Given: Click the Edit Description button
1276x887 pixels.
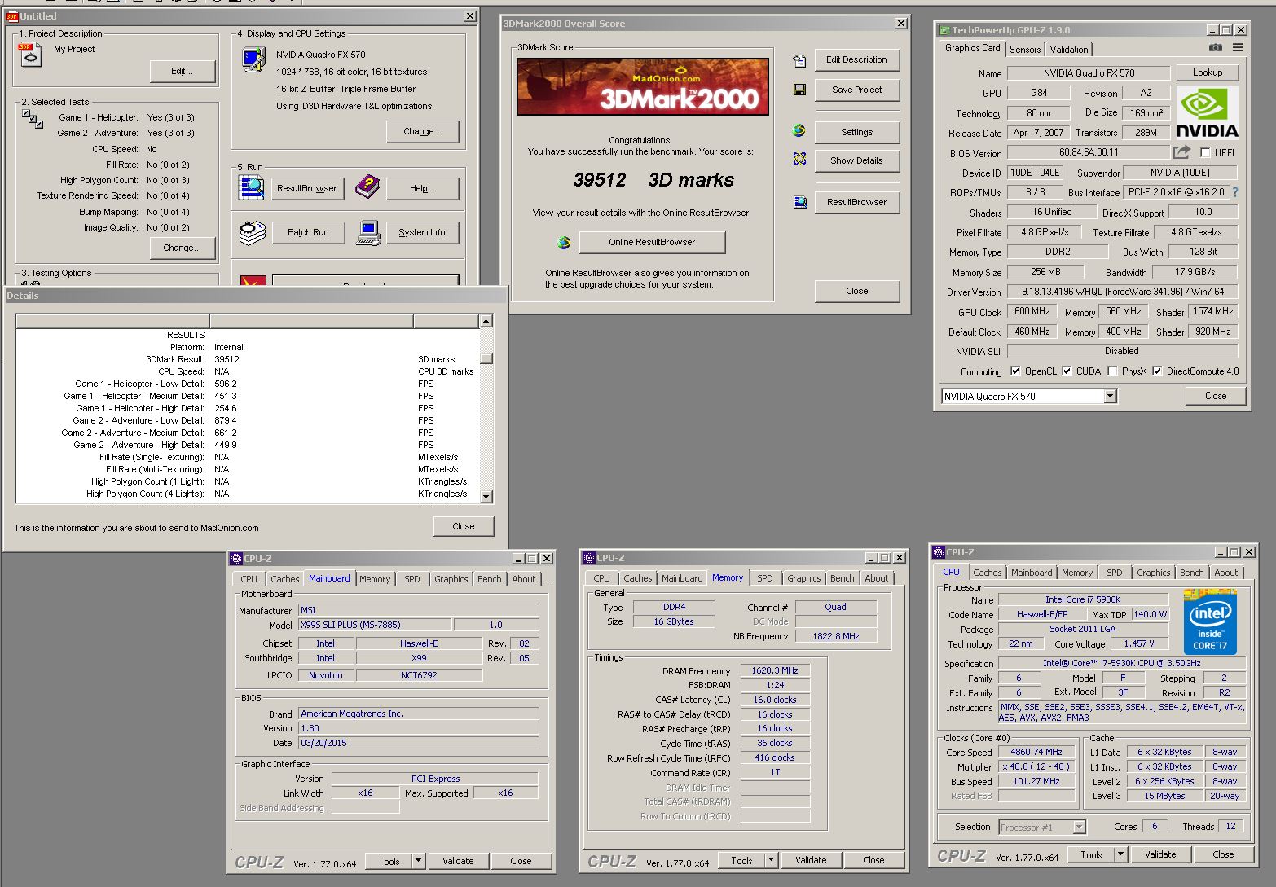Looking at the screenshot, I should tap(856, 59).
